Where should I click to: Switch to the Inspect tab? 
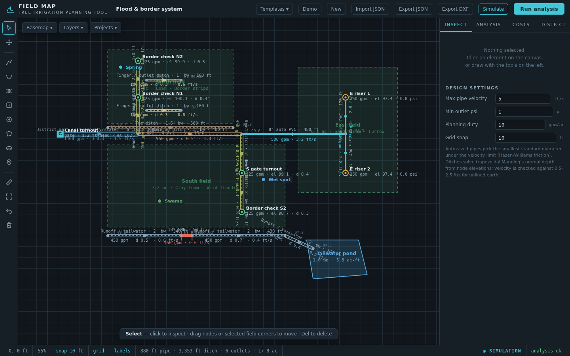[x=456, y=25]
